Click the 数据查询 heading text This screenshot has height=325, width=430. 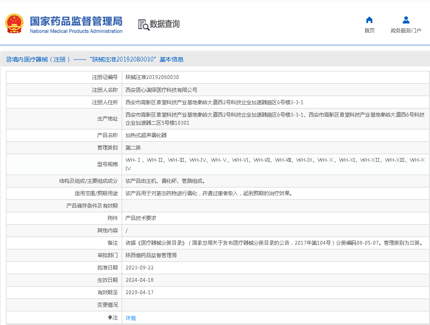(x=164, y=24)
